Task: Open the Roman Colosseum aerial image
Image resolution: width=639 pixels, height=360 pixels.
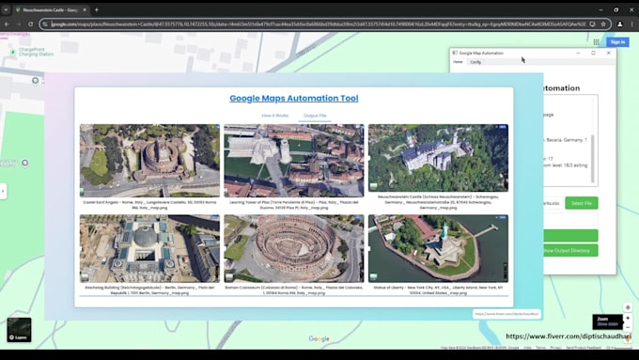Action: coord(294,249)
